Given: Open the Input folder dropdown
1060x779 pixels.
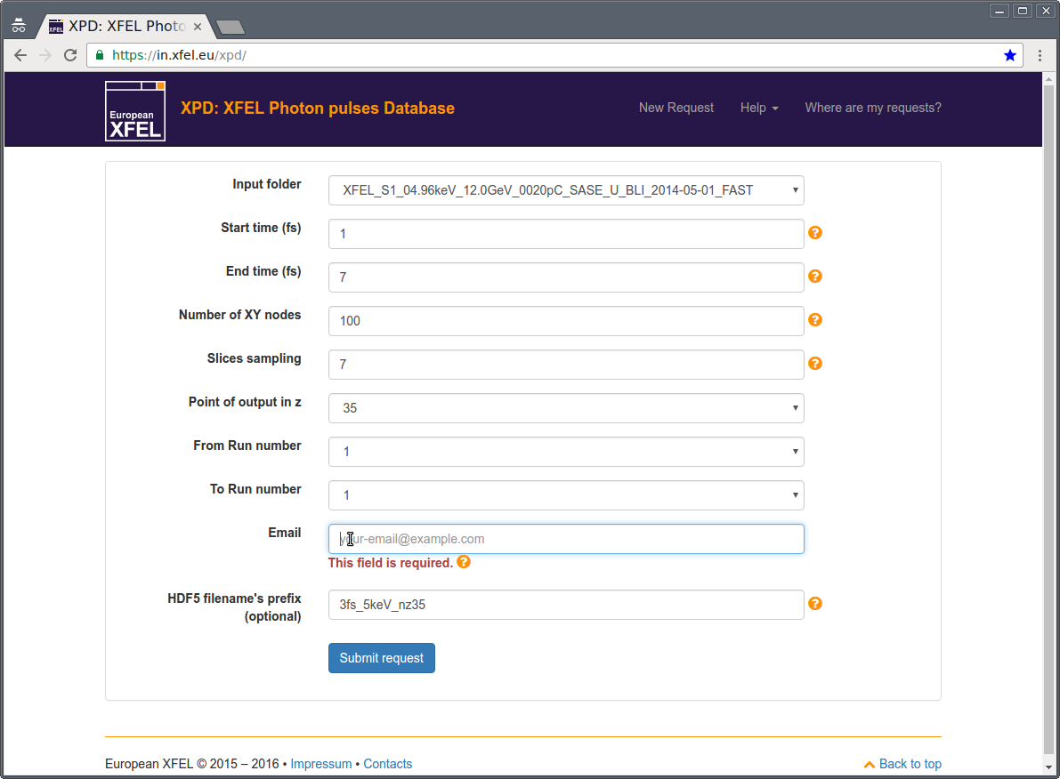Looking at the screenshot, I should click(x=566, y=190).
